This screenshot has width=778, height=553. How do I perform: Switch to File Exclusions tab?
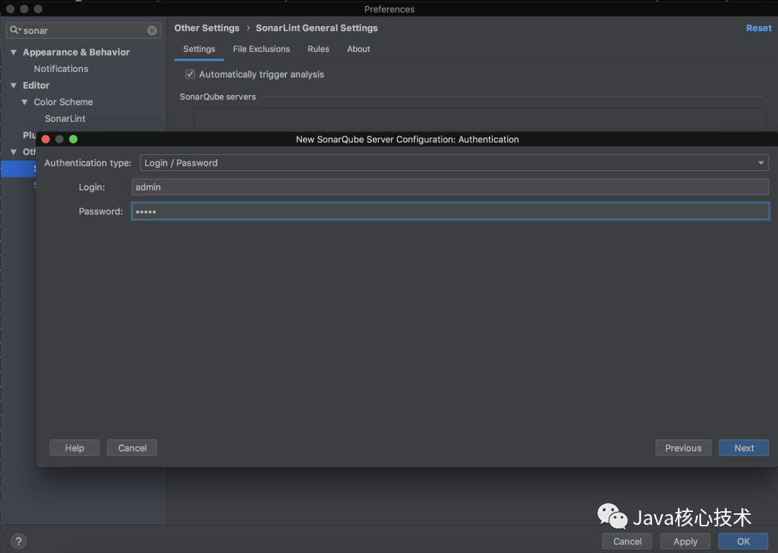(261, 48)
